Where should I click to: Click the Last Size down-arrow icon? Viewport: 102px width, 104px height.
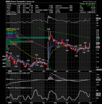click(44, 10)
